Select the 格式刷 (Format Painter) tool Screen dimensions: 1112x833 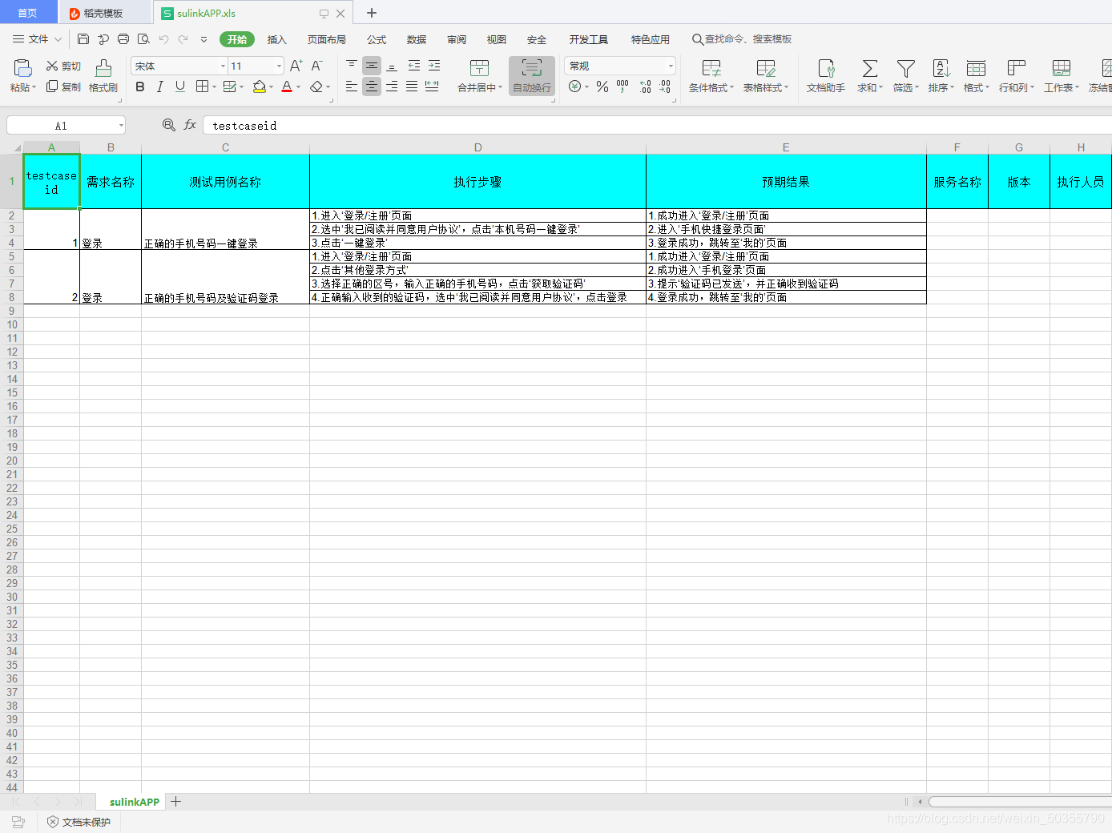click(103, 76)
